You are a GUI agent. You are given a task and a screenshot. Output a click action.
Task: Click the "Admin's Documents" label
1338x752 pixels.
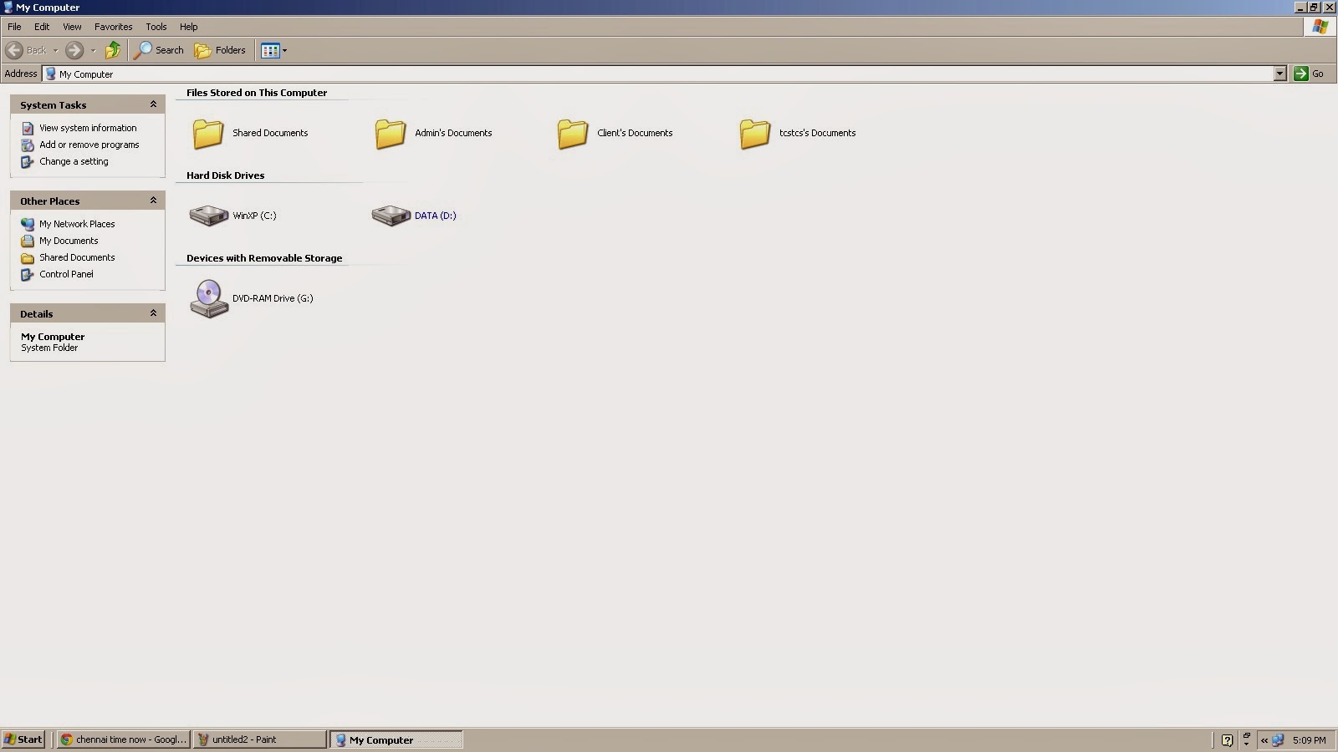[x=453, y=133]
